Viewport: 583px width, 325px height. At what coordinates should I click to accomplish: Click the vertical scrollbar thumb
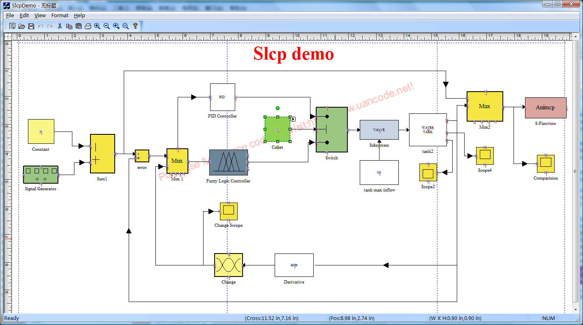point(575,171)
